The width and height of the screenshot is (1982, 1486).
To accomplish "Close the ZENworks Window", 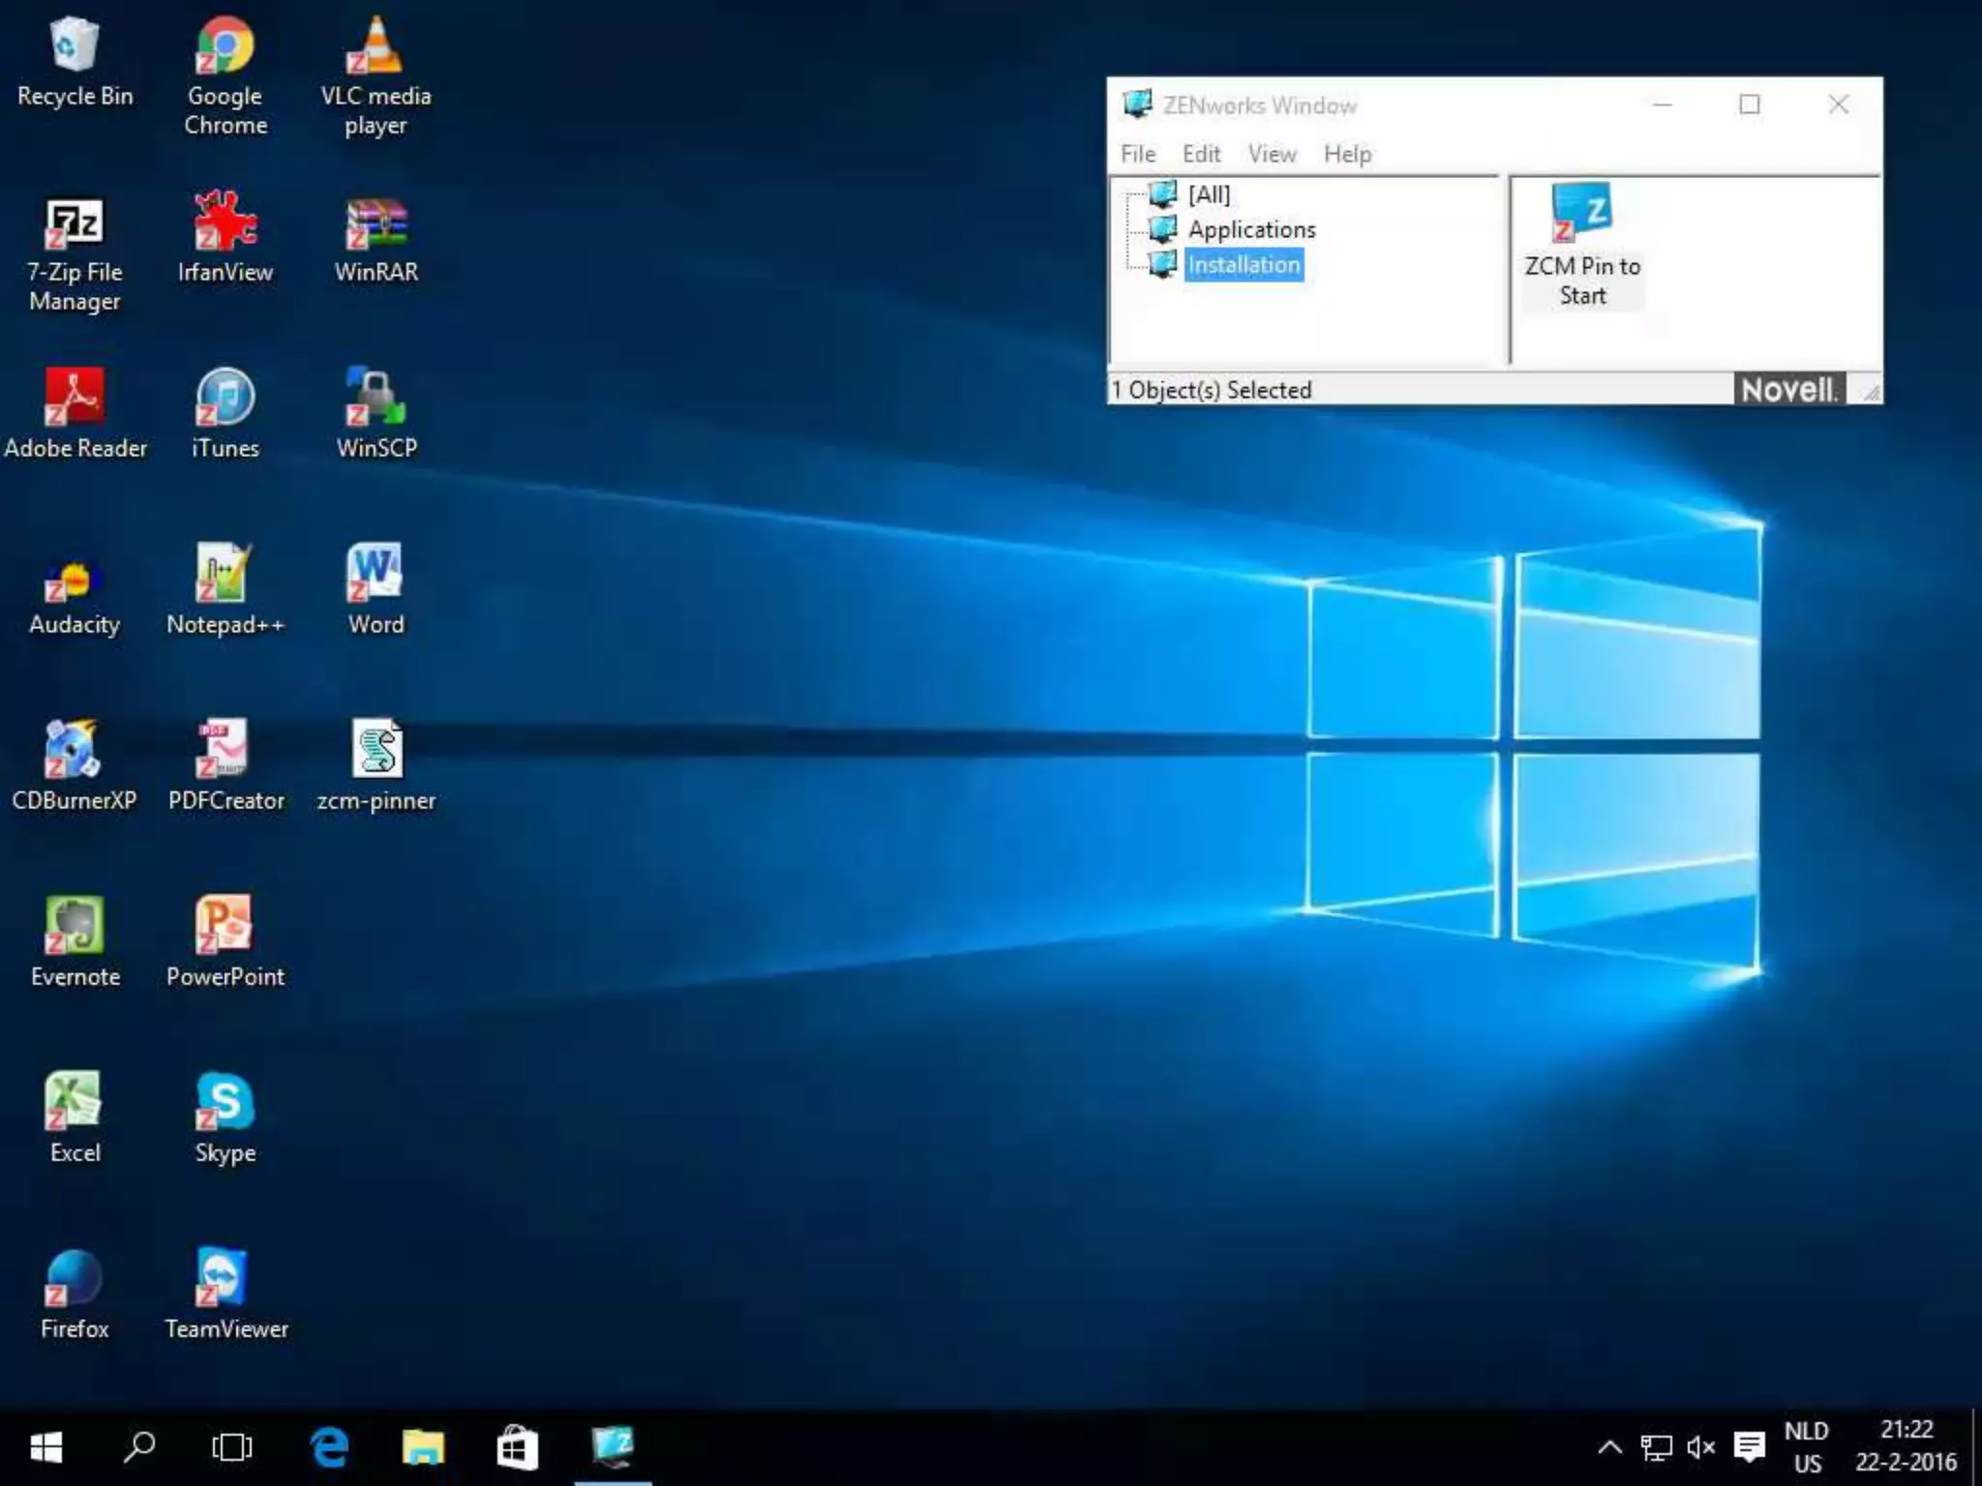I will tap(1839, 104).
